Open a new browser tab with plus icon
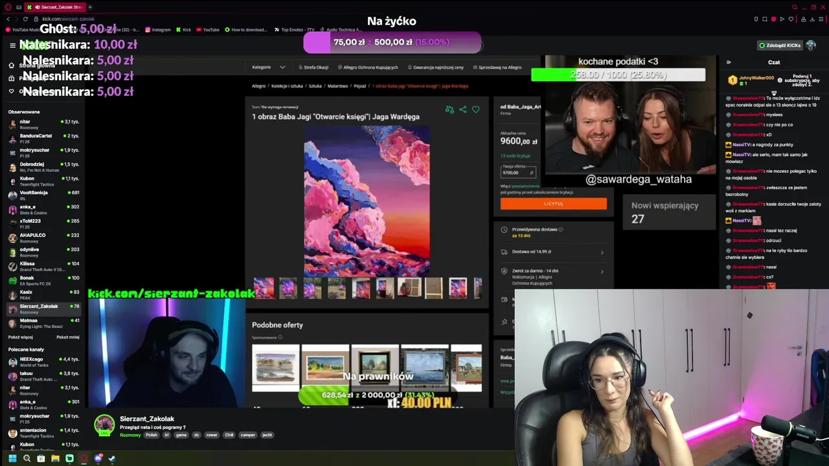This screenshot has width=829, height=466. (x=90, y=7)
